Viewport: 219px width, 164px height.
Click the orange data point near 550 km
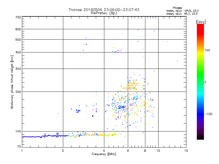[122, 34]
